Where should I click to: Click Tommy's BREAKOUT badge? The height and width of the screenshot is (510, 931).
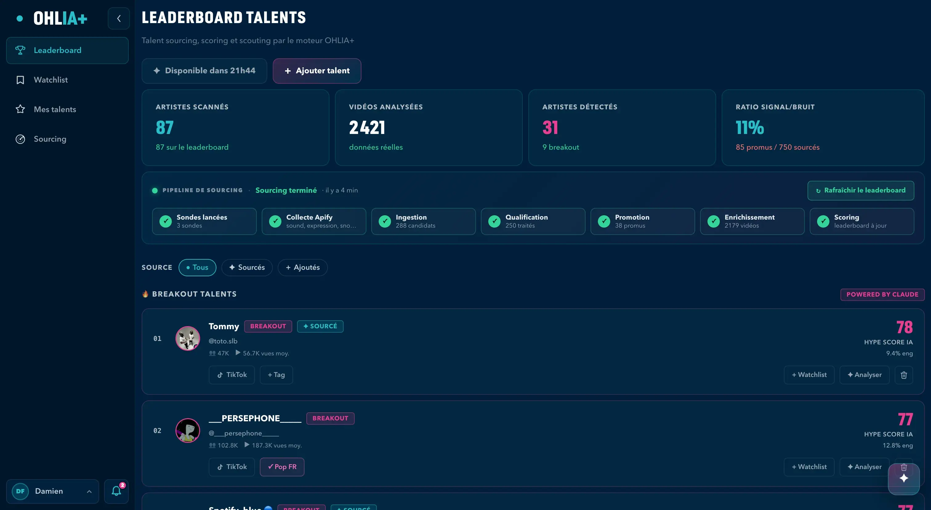click(x=268, y=326)
